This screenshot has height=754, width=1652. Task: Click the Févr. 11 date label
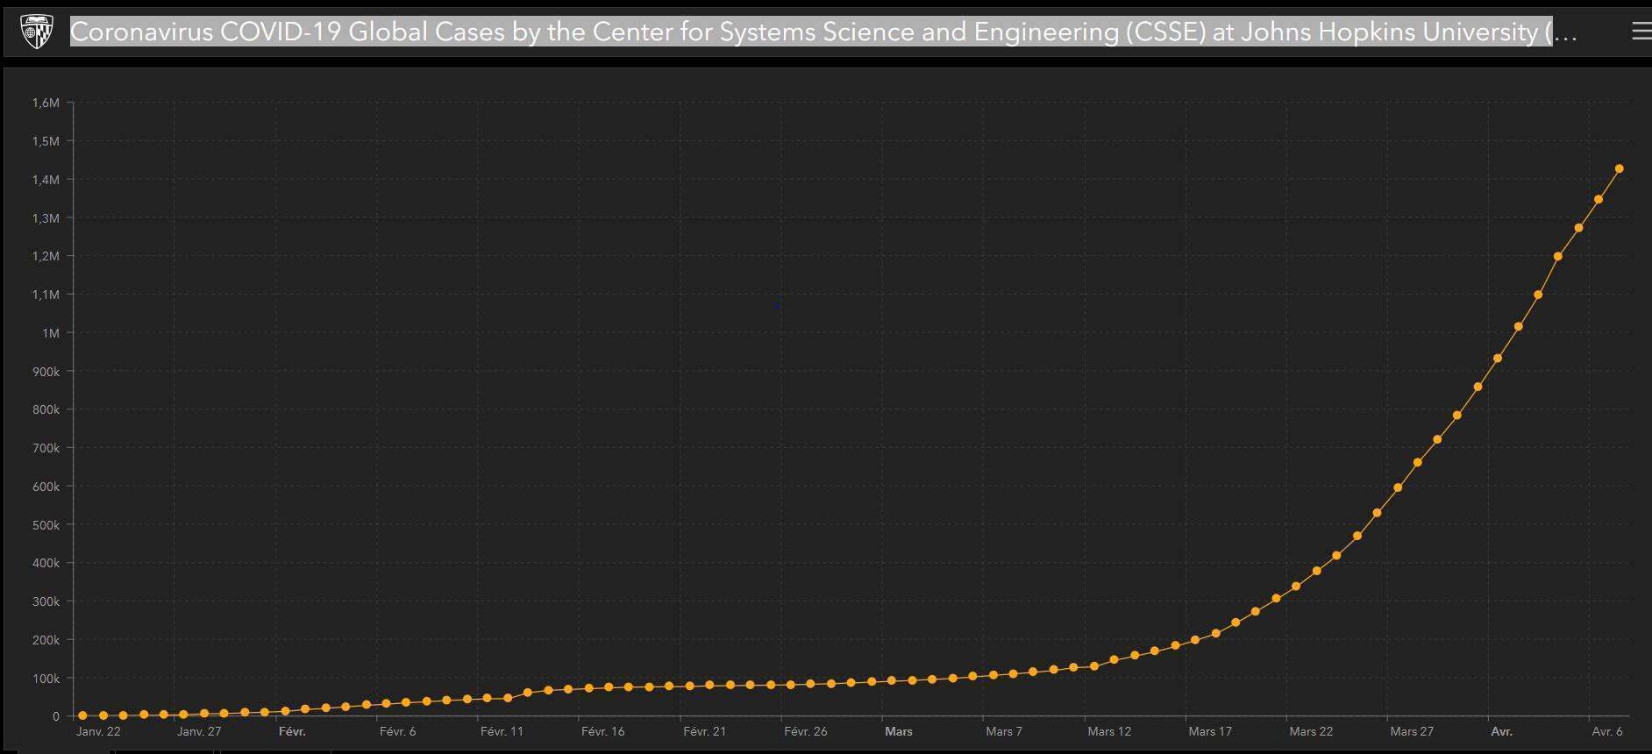point(502,731)
